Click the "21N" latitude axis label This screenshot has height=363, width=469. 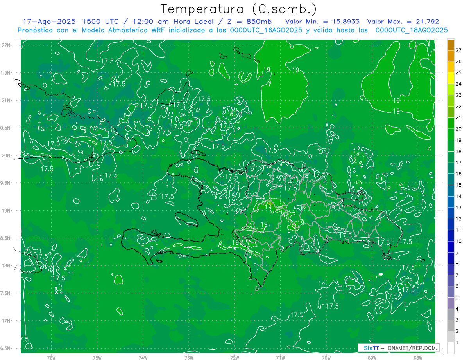[x=6, y=100]
